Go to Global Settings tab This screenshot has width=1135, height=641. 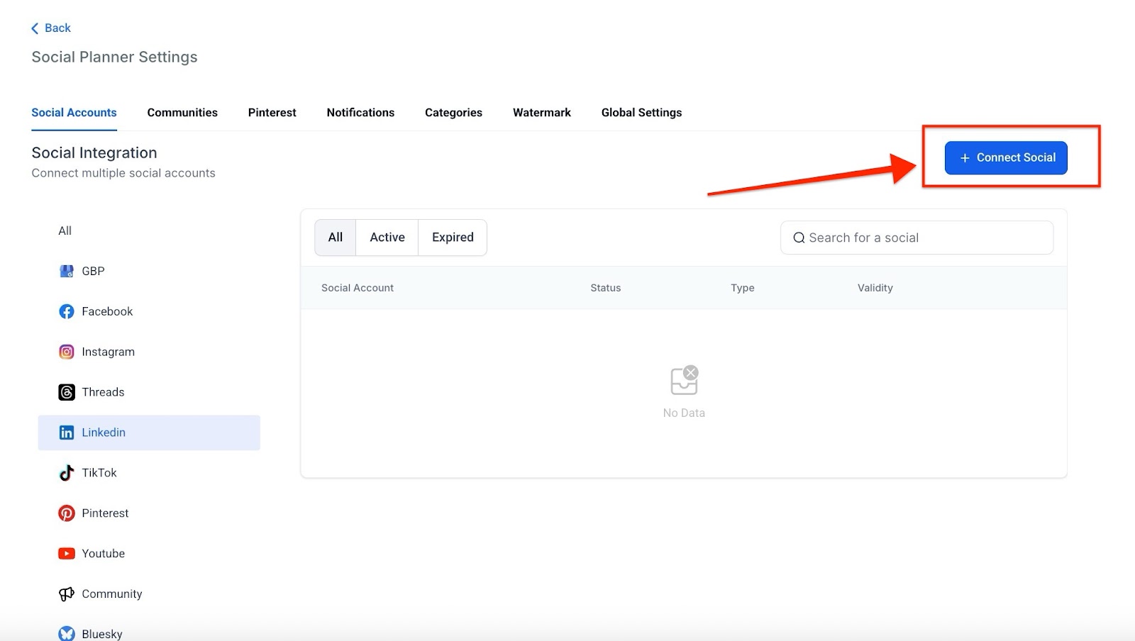(641, 113)
